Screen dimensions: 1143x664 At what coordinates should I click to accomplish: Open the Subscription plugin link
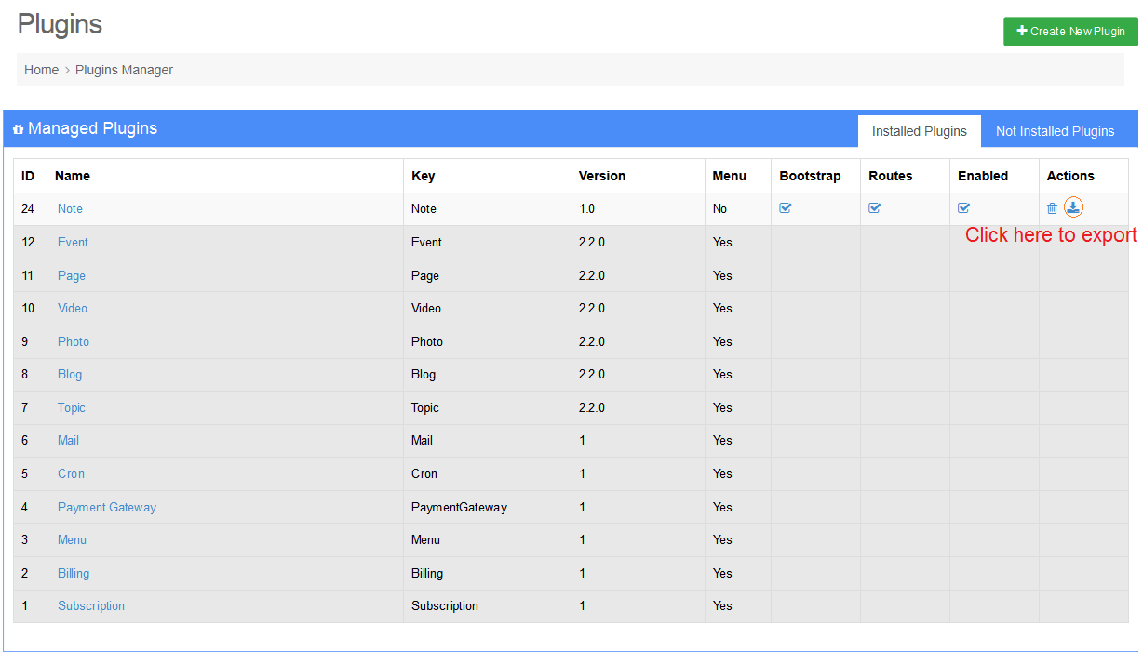pos(91,605)
